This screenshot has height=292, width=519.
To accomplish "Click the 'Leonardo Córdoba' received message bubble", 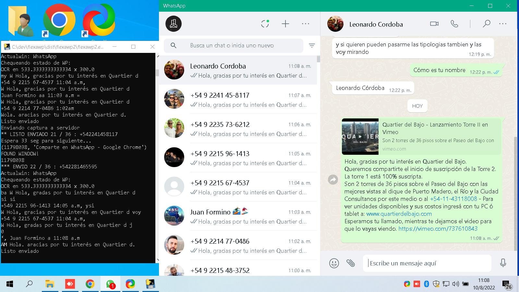I will pyautogui.click(x=373, y=88).
